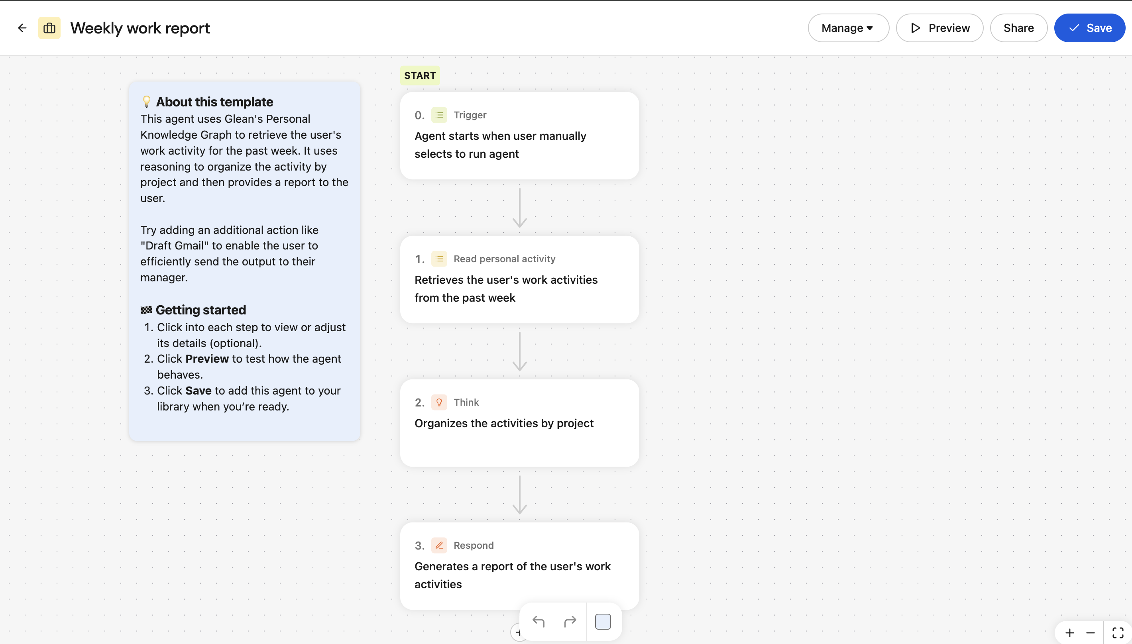This screenshot has height=644, width=1132.
Task: Click the Think lightbulb icon
Action: (x=439, y=402)
